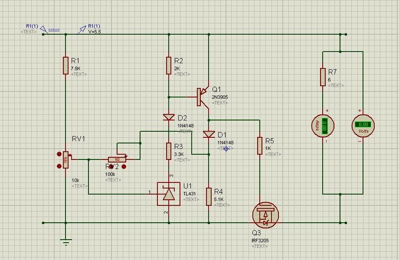Click the Q3 IRF3205 MOSFET symbol
This screenshot has height=260, width=399.
pyautogui.click(x=266, y=214)
